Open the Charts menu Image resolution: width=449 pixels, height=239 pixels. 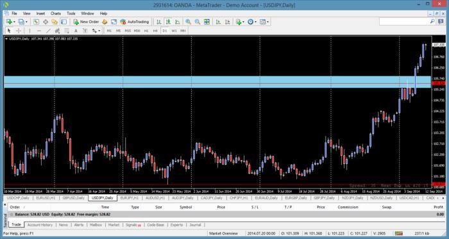(56, 13)
